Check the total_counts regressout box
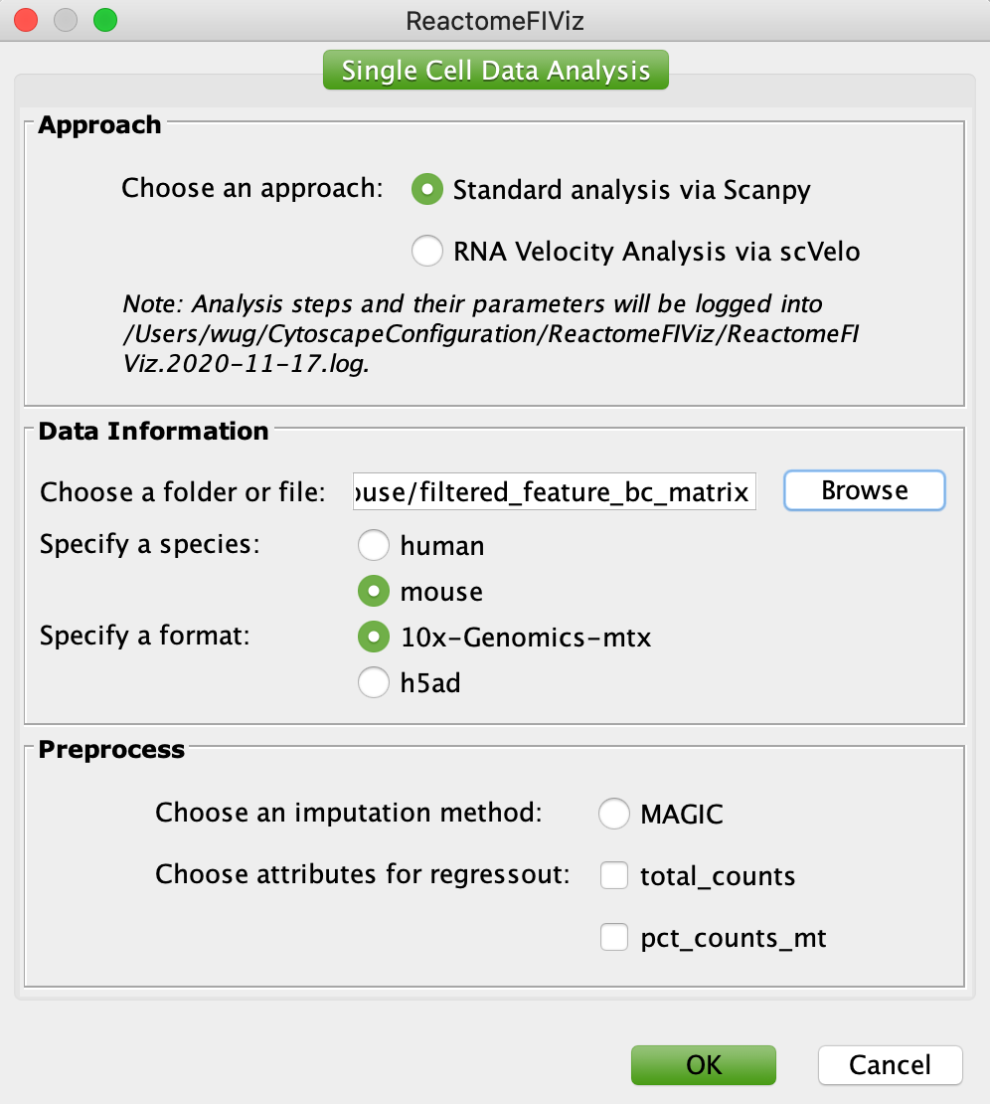Viewport: 990px width, 1104px height. click(x=614, y=876)
